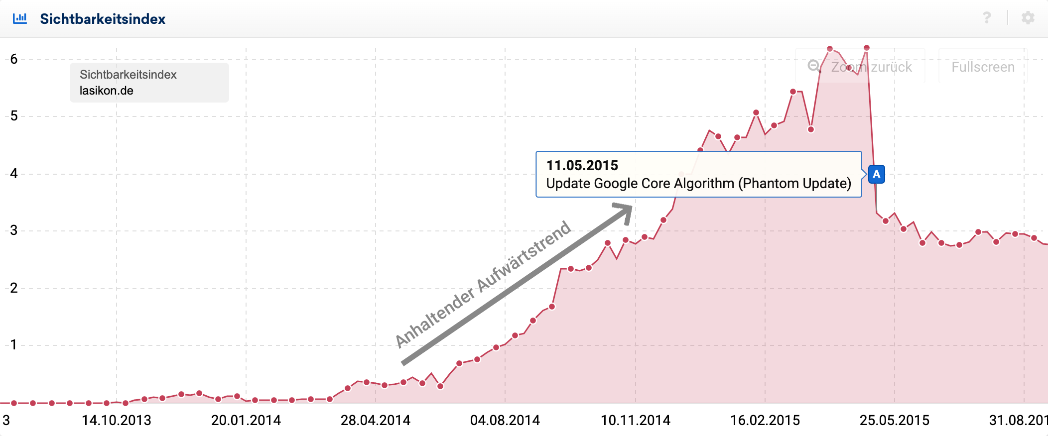
Task: Click the y-axis value 6
Action: (x=14, y=59)
